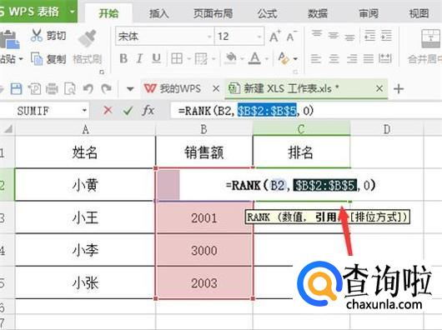Click the Merge and Center icon
This screenshot has height=330, width=442.
(x=431, y=38)
